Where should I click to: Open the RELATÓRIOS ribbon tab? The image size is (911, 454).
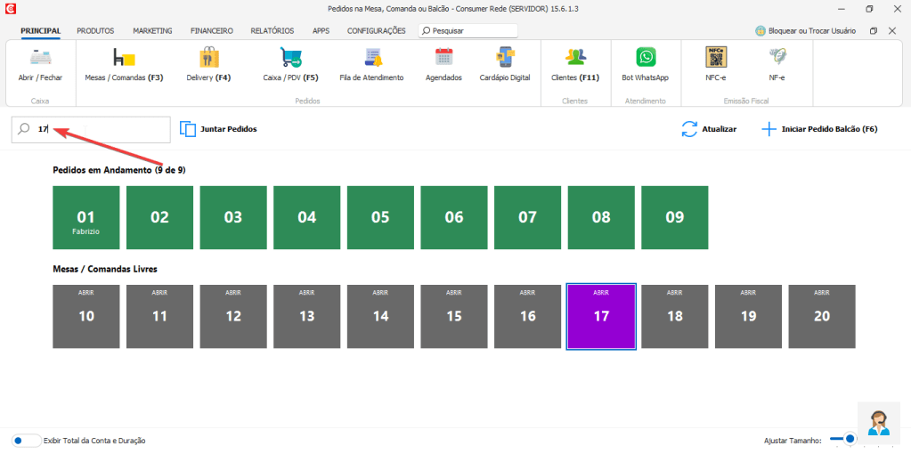coord(272,31)
